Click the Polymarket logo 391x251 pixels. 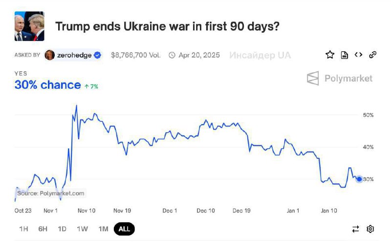[339, 78]
